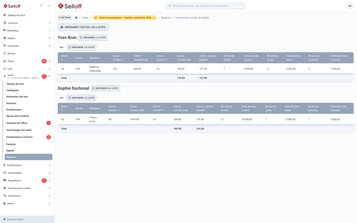Click the Vente breadcrumb link
Image resolution: width=357 pixels, height=223 pixels.
coord(85,18)
